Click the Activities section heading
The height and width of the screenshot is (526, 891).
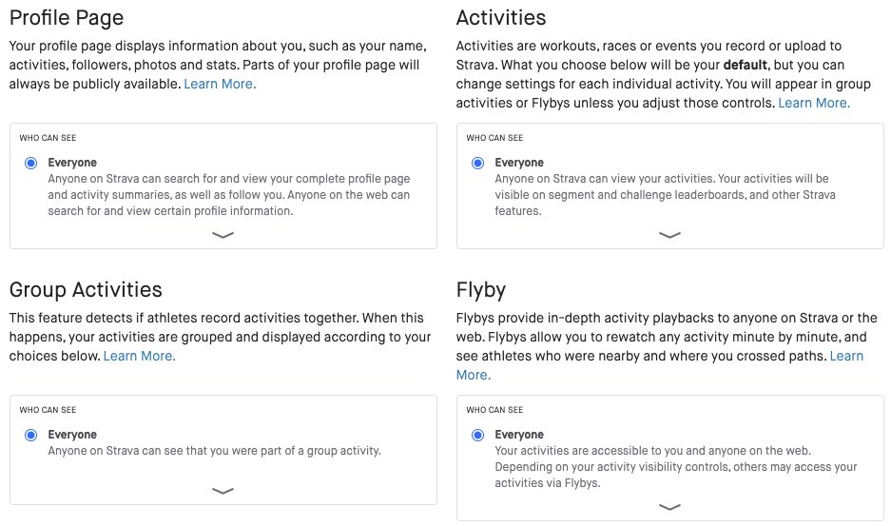(501, 17)
